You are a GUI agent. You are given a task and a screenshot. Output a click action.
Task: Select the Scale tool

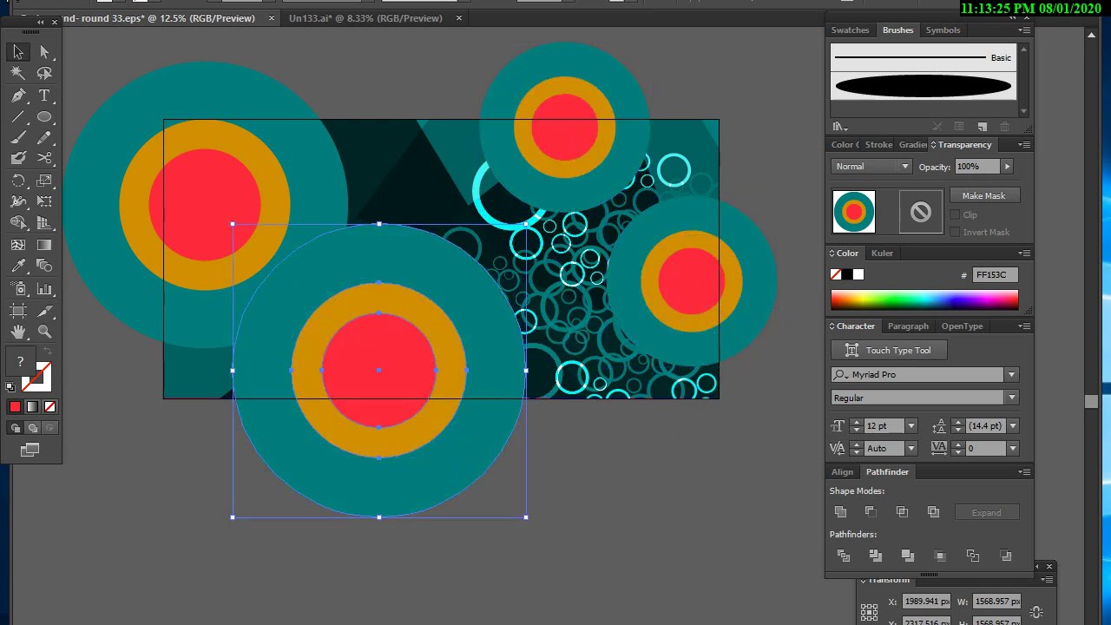[44, 181]
